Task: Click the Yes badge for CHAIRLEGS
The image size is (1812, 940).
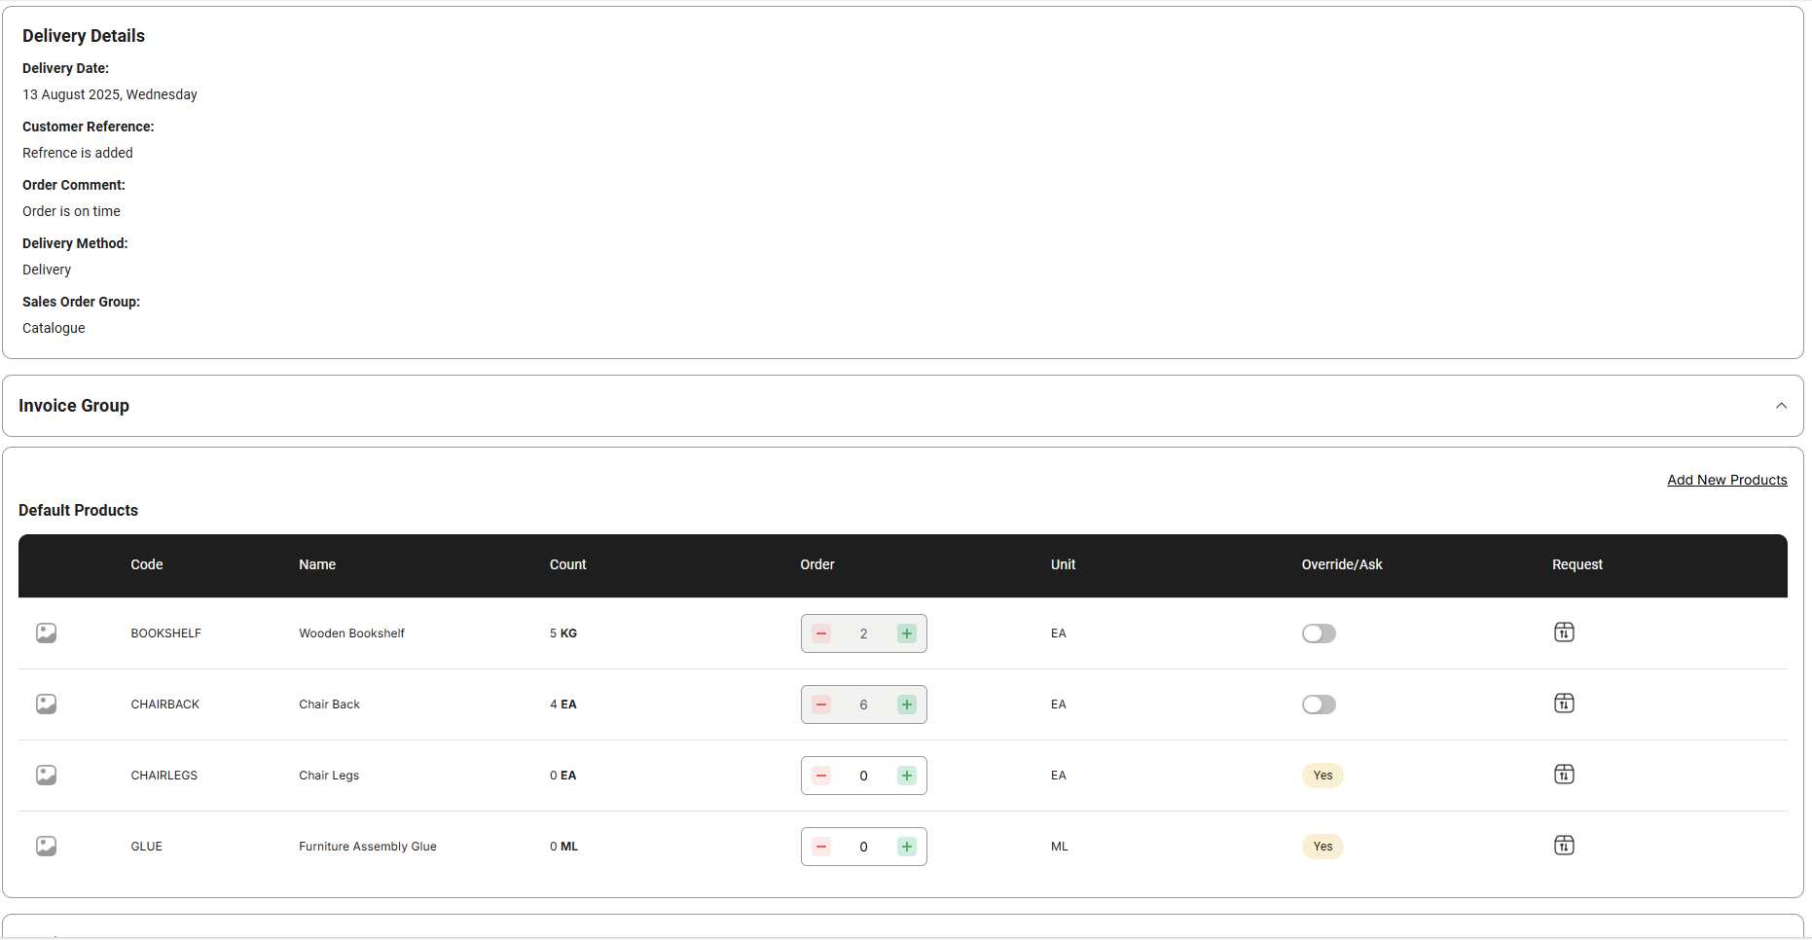Action: (x=1323, y=776)
